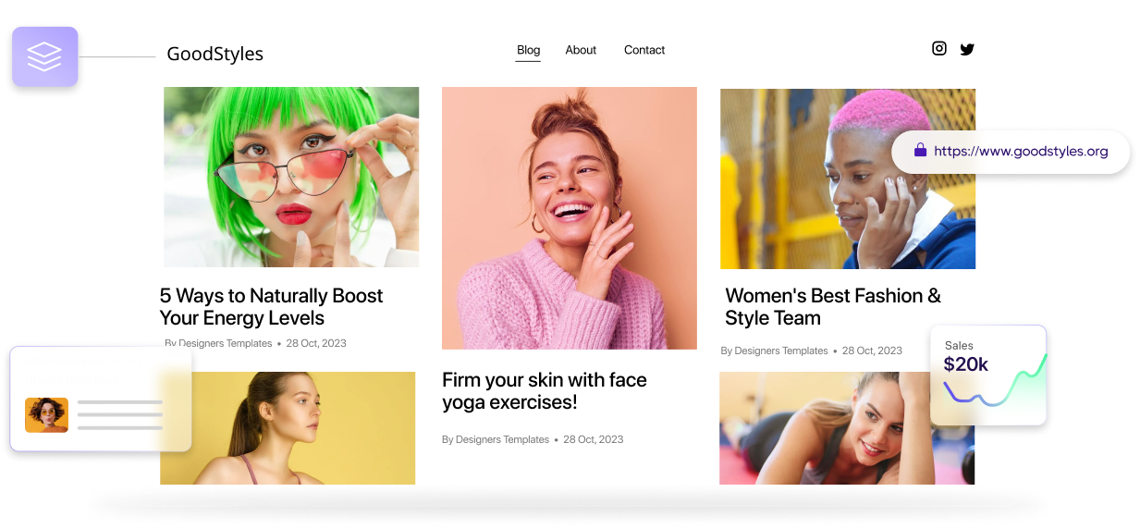
Task: Open the Twitter bird icon
Action: (967, 50)
